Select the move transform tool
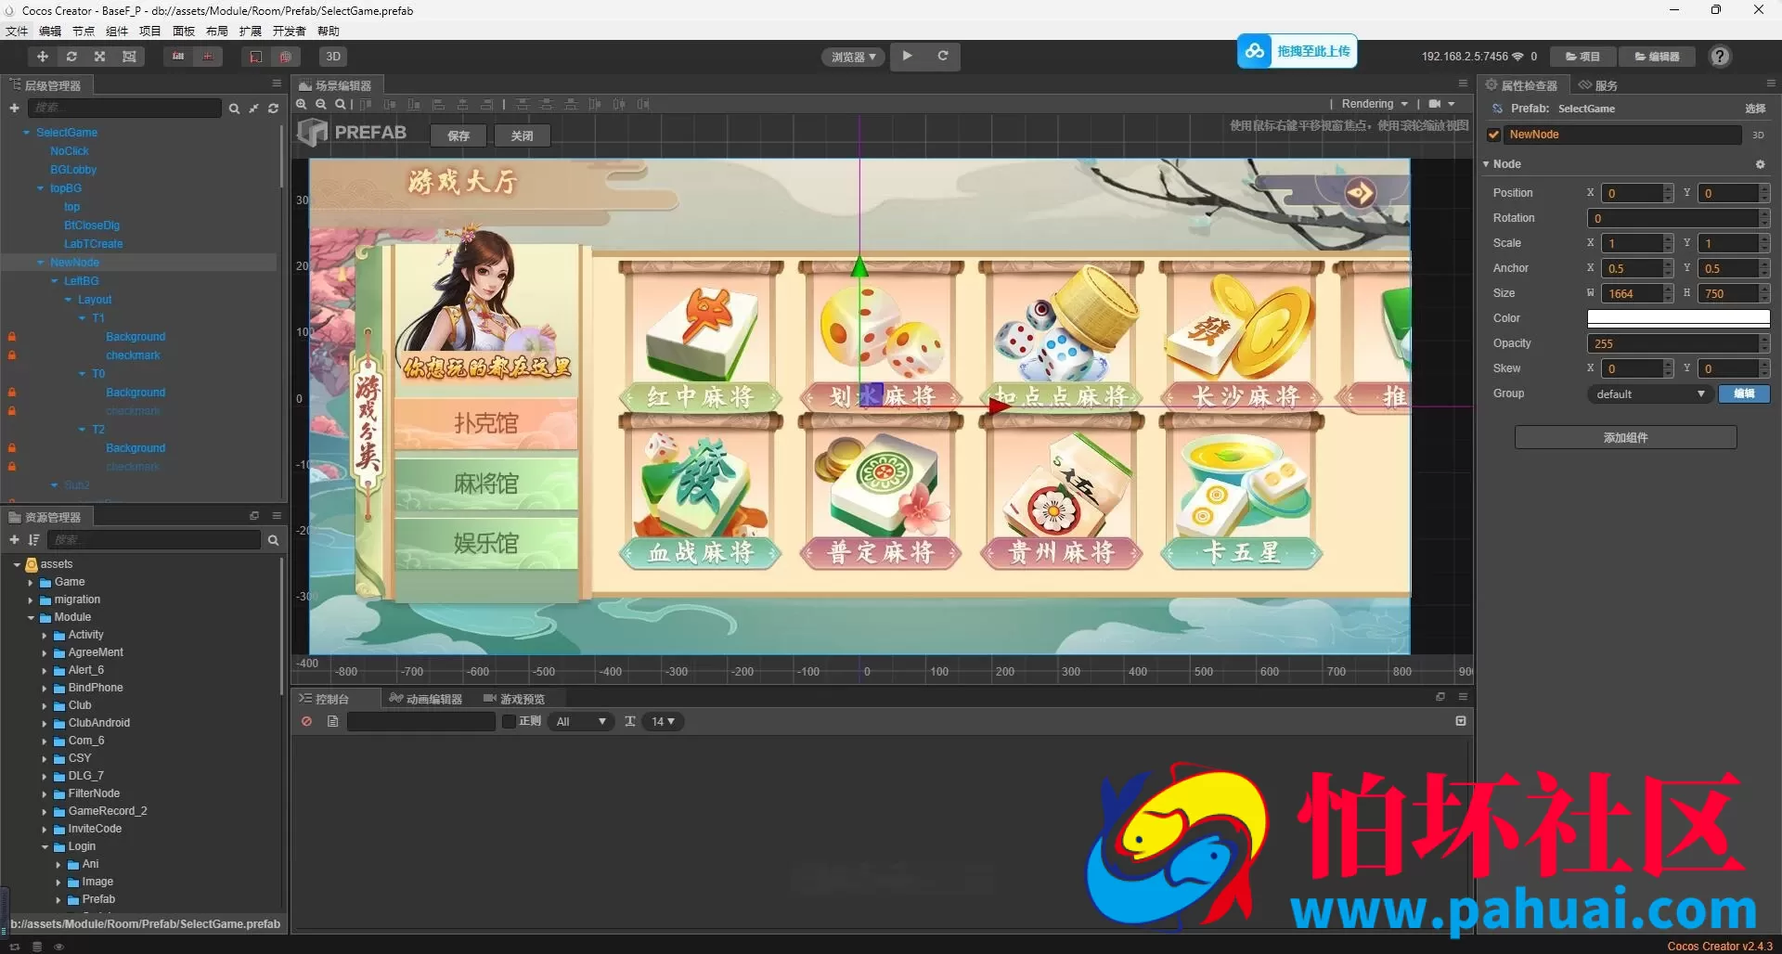 pos(42,57)
